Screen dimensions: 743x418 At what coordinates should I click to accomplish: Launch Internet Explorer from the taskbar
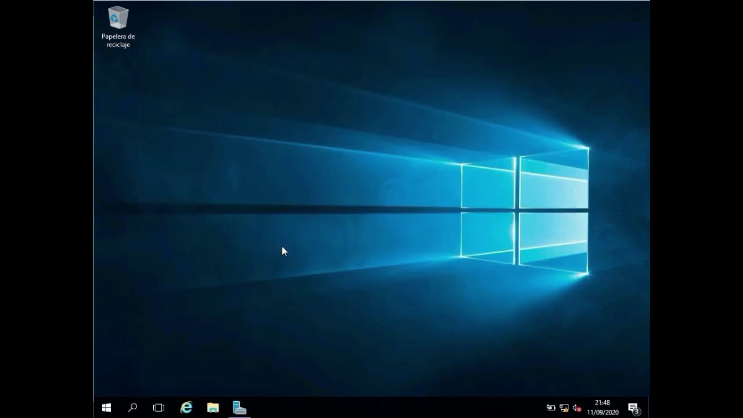point(186,408)
